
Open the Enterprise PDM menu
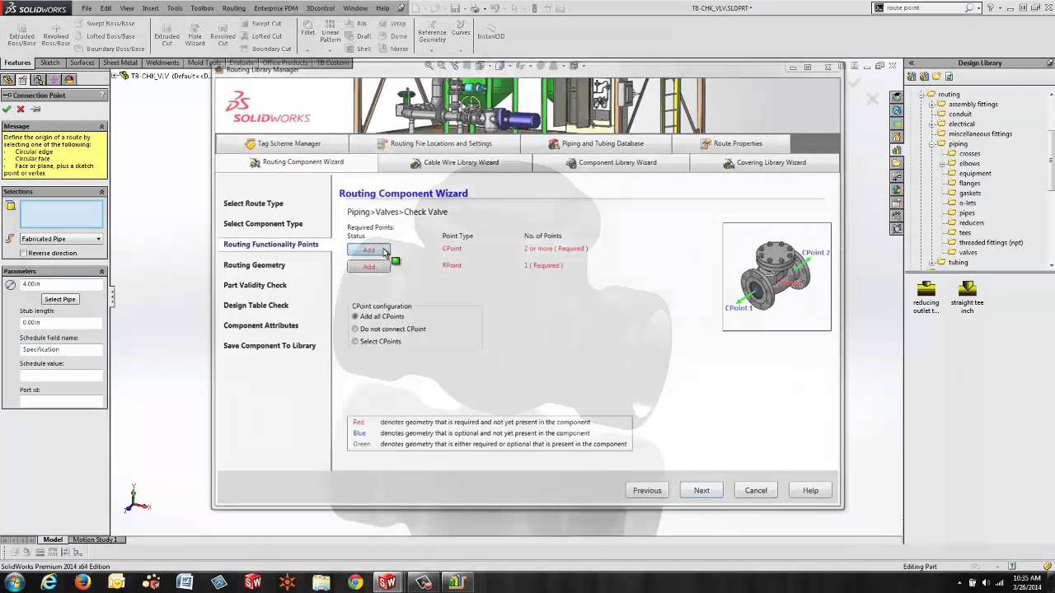pyautogui.click(x=275, y=8)
